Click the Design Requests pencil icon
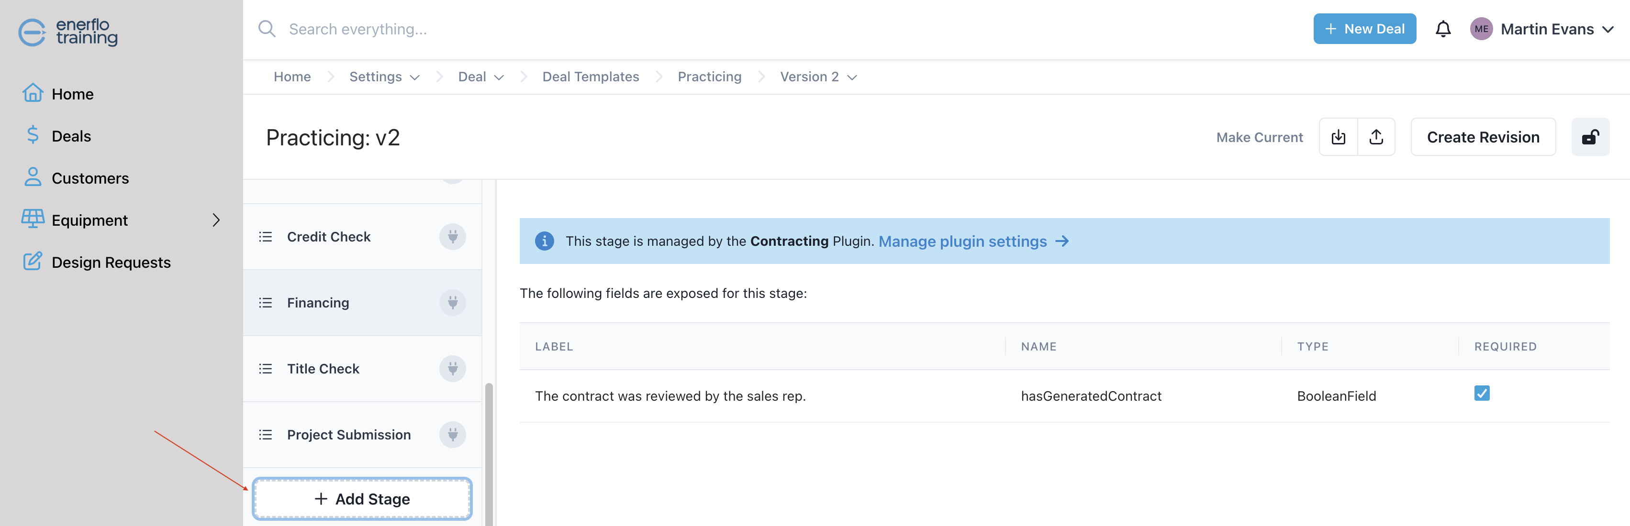This screenshot has width=1630, height=526. click(x=33, y=261)
